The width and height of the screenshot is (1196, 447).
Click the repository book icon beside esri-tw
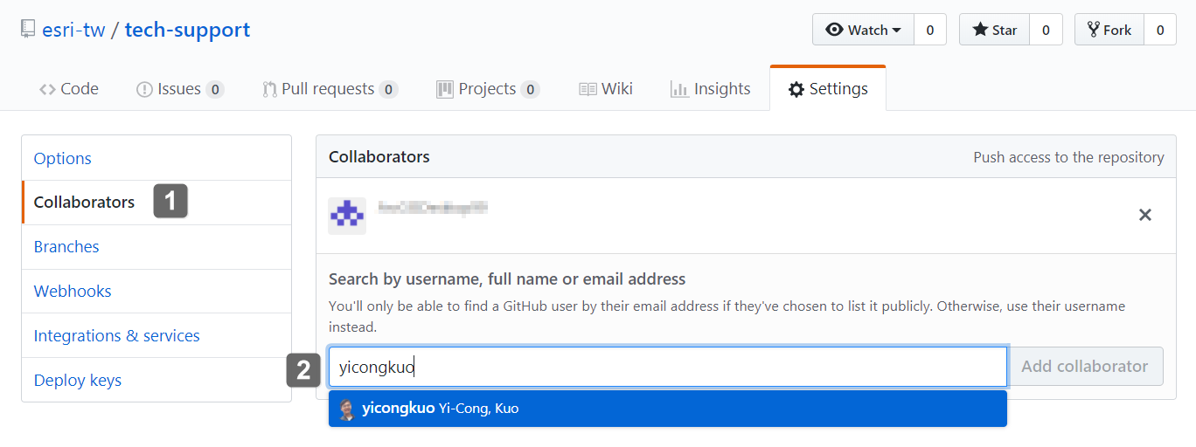29,30
